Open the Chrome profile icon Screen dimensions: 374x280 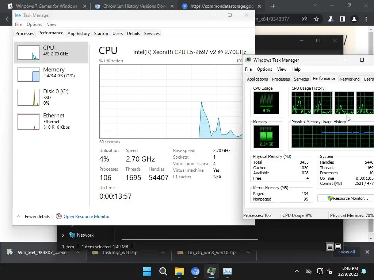(x=354, y=19)
